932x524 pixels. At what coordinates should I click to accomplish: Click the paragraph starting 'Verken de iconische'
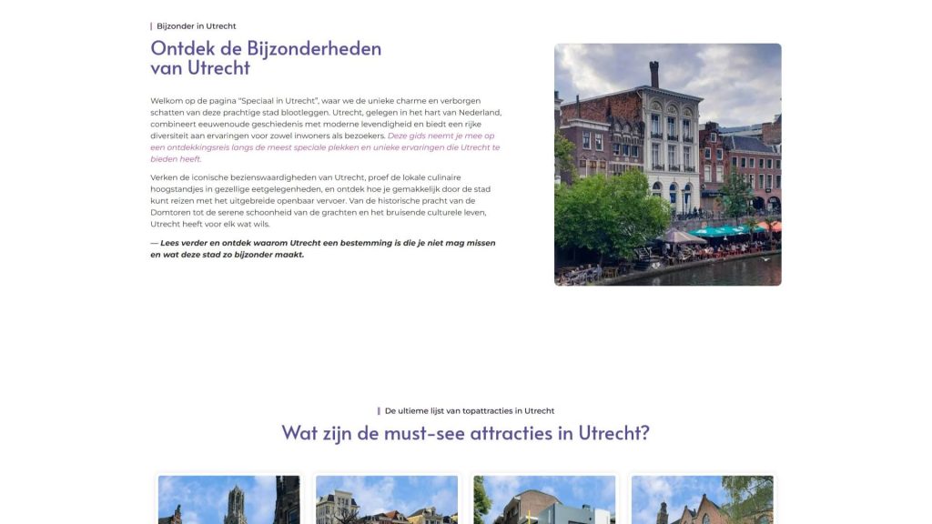[x=325, y=200]
